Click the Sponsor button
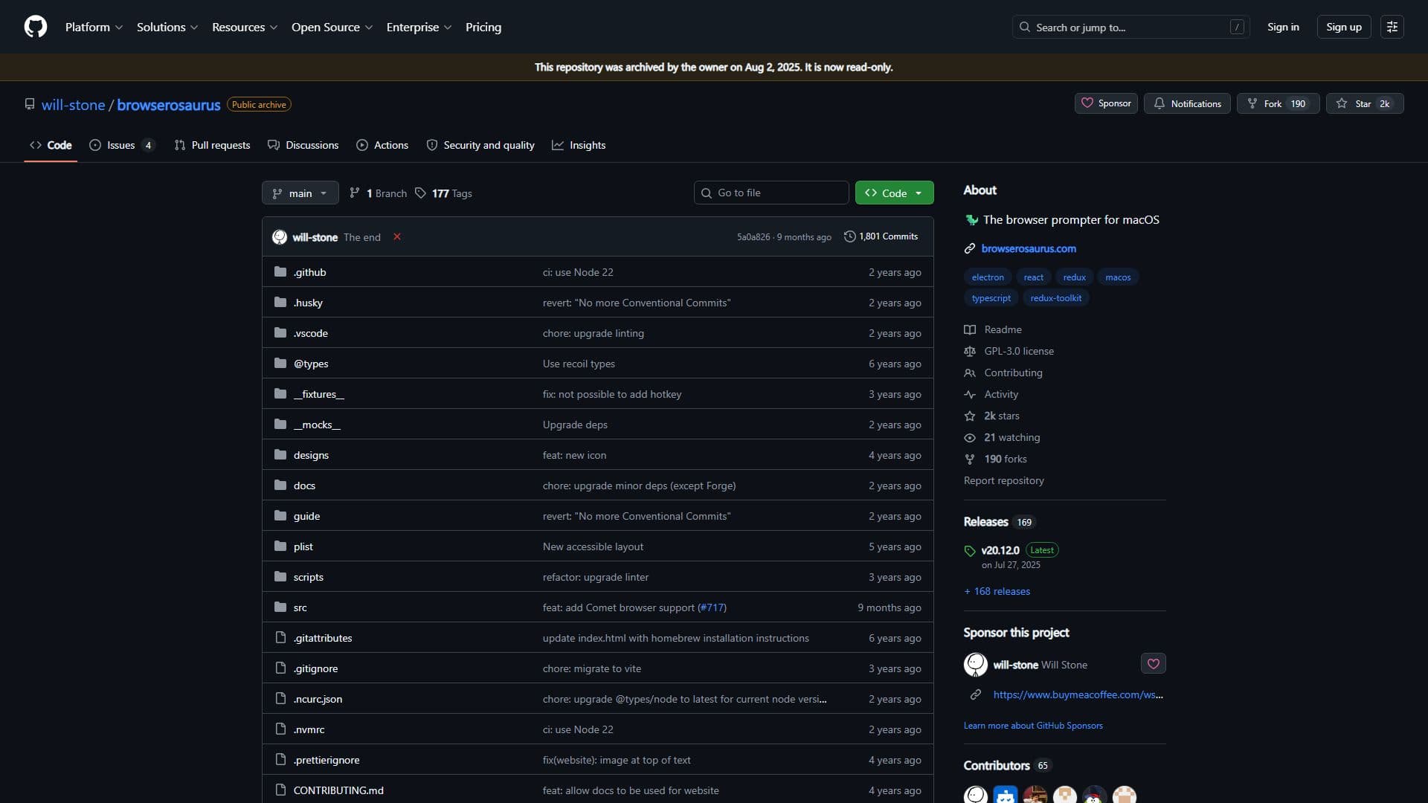The height and width of the screenshot is (803, 1428). pos(1106,103)
